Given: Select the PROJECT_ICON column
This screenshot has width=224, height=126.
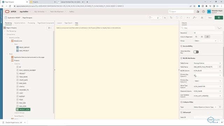Looking at the screenshot, I should (23, 110).
